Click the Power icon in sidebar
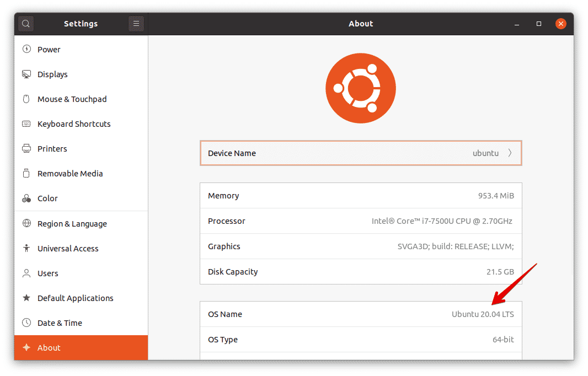The image size is (588, 376). (26, 49)
